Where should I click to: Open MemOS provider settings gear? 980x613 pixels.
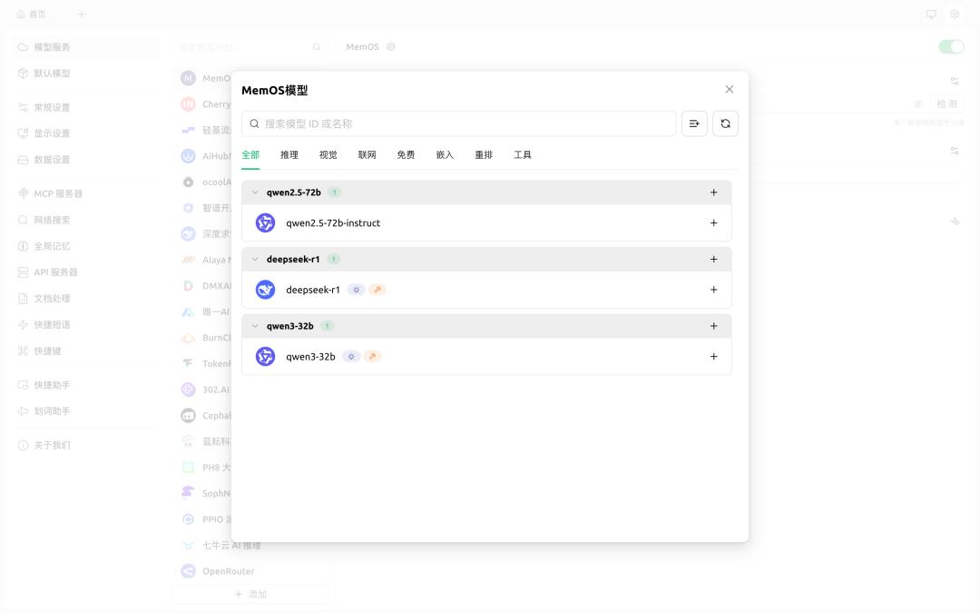390,47
